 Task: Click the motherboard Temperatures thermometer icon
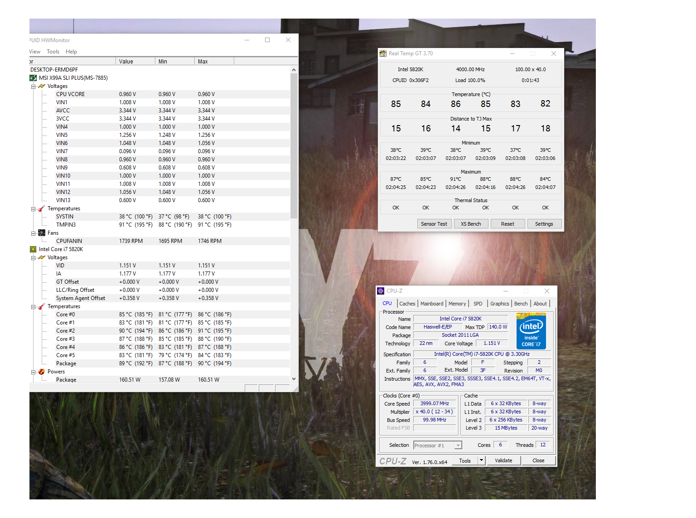click(x=42, y=208)
